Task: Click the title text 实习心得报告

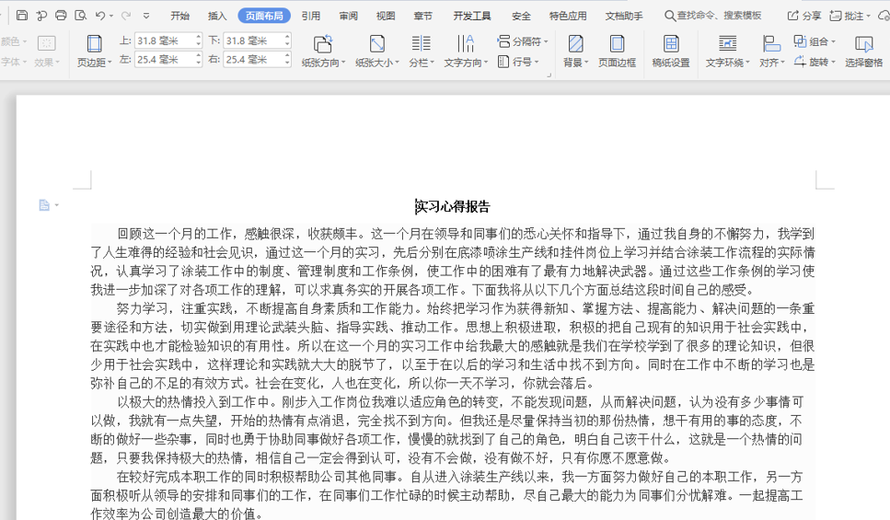Action: 453,207
